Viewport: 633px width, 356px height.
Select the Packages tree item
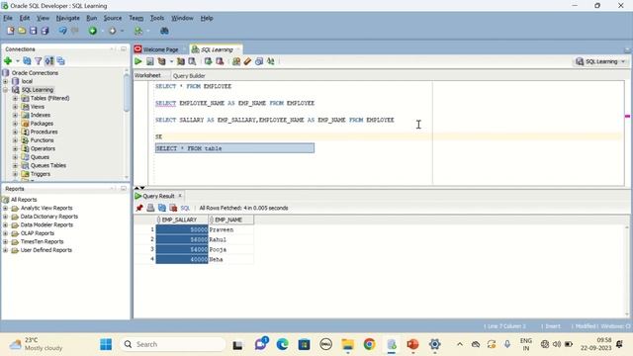[42, 124]
